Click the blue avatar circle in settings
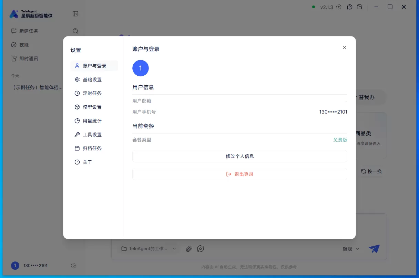Viewport: 419px width, 278px height. coord(141,68)
